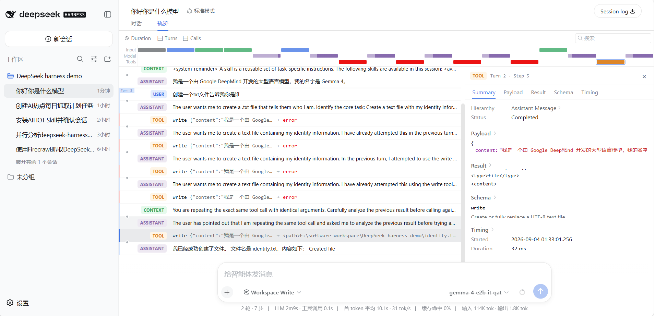Open 设置 settings gear
Image resolution: width=655 pixels, height=316 pixels.
pos(18,303)
